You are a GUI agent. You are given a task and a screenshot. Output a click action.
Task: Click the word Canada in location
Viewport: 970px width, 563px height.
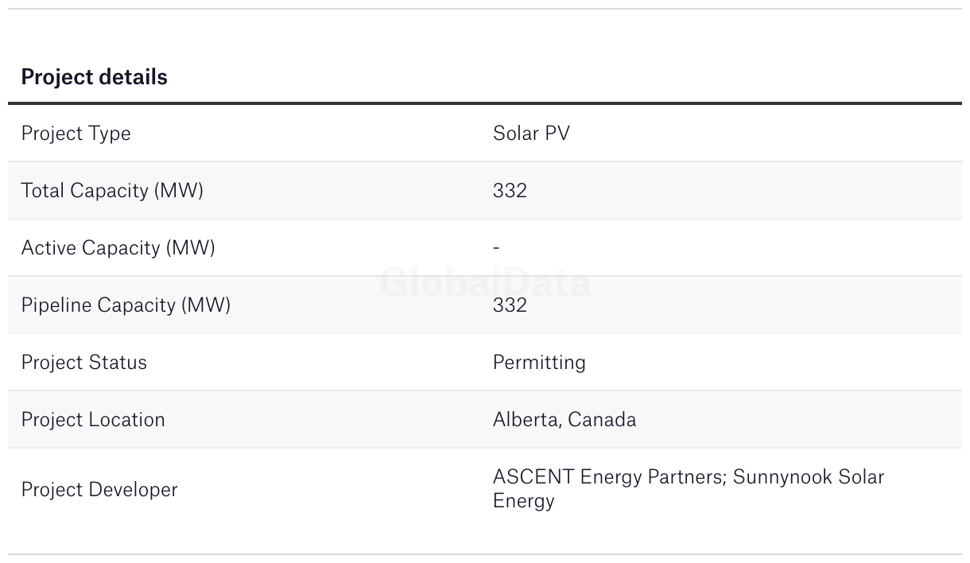click(602, 420)
